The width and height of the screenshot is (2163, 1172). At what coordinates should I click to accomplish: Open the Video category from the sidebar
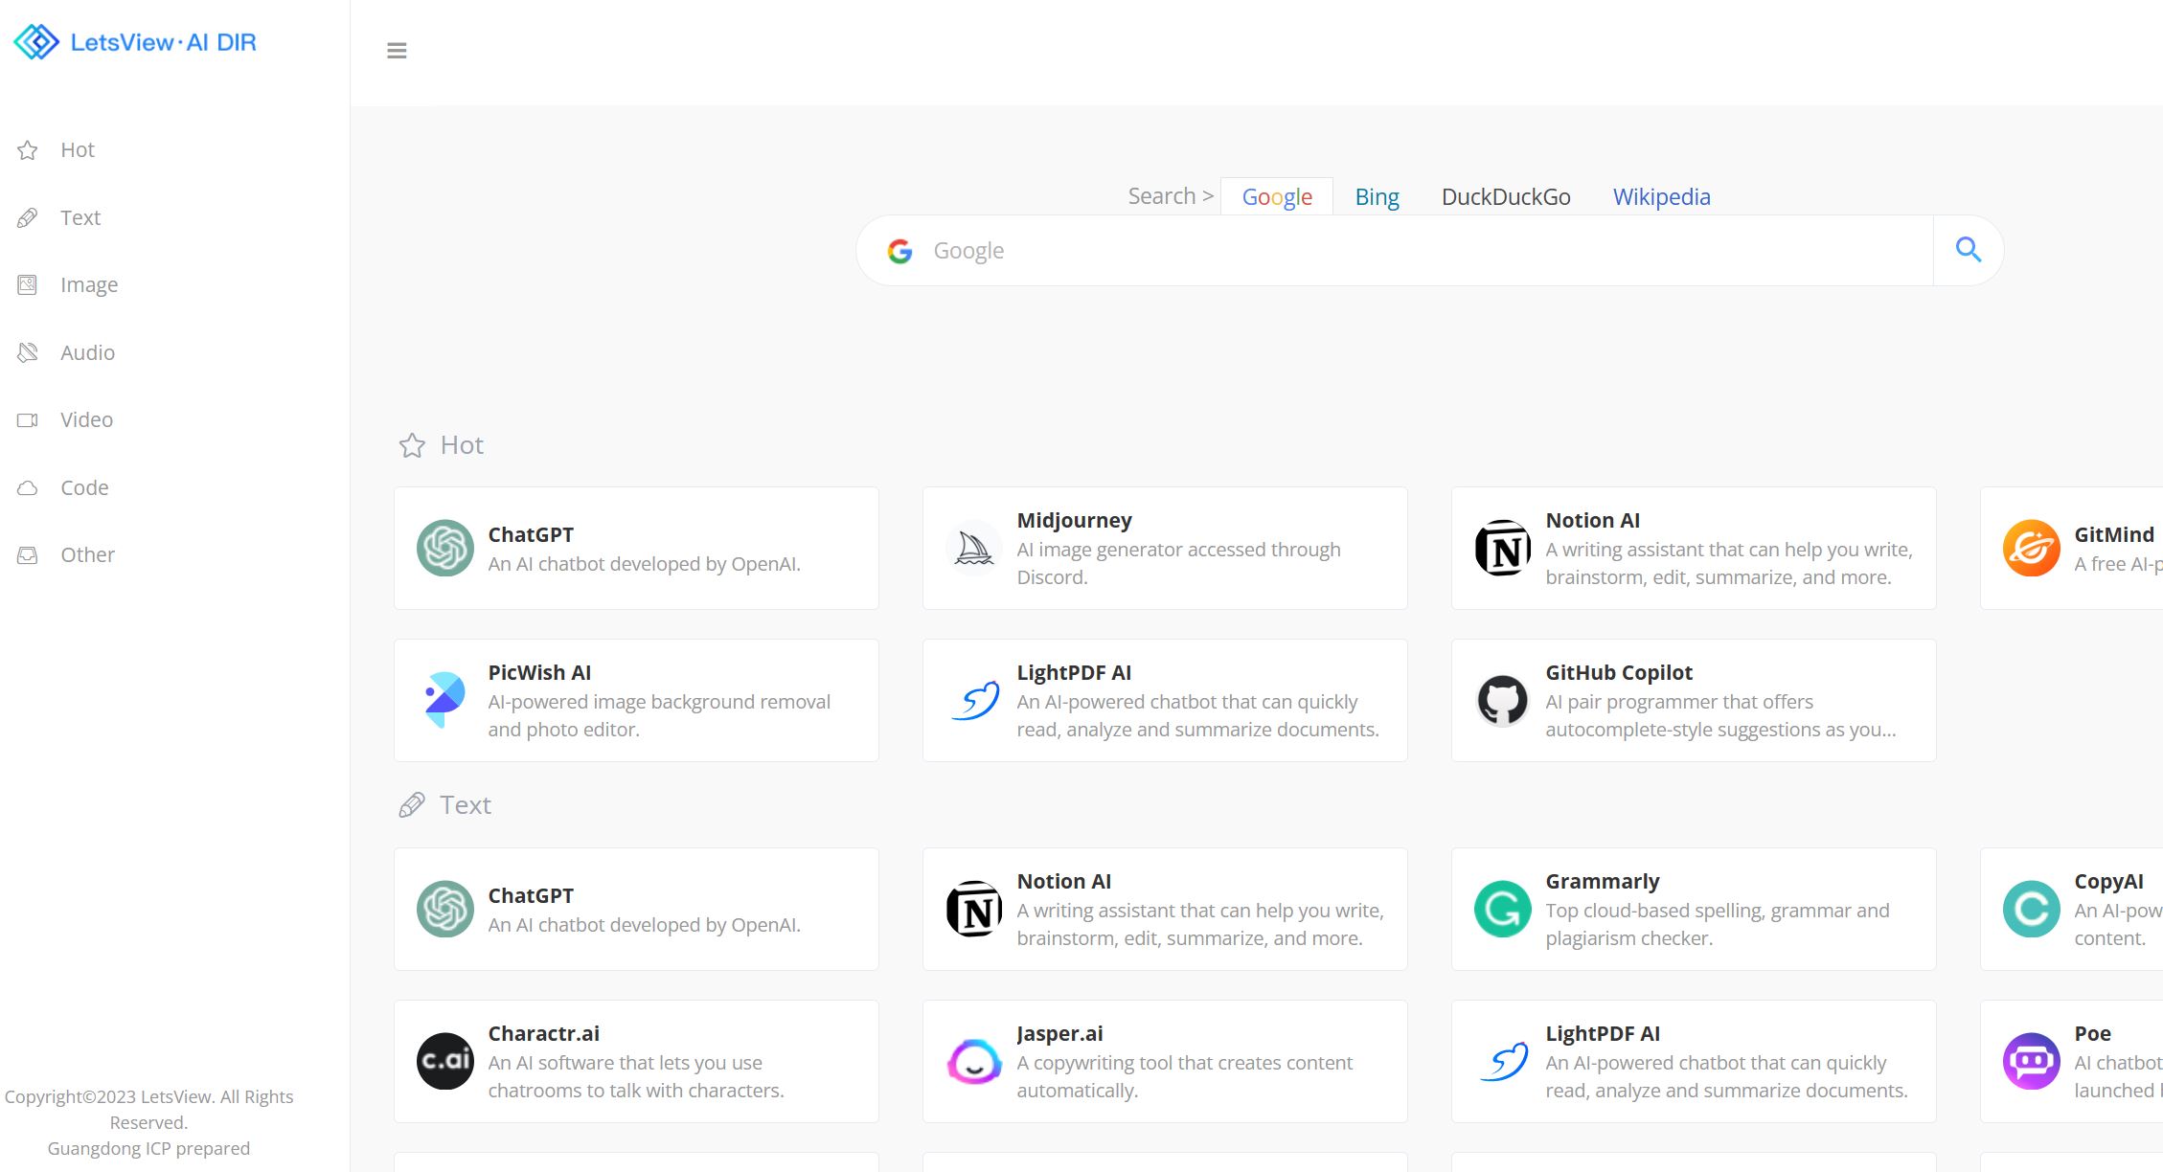point(86,419)
